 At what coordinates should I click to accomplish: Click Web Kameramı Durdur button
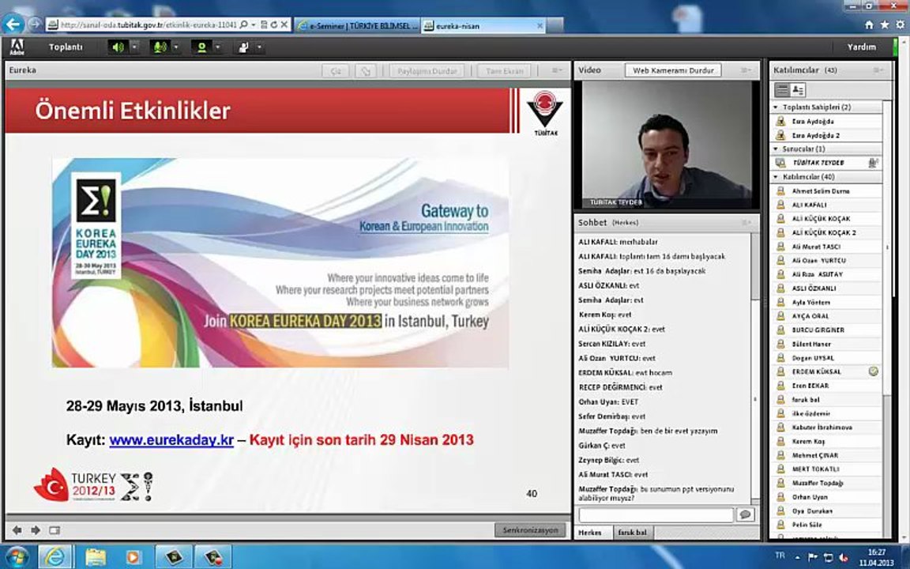click(673, 70)
